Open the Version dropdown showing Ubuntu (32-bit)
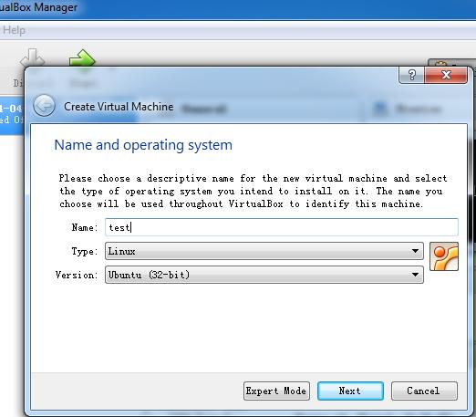 264,275
